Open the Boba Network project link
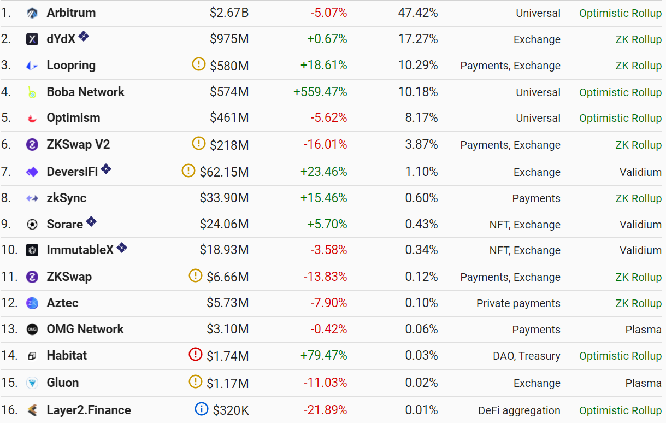 [86, 92]
